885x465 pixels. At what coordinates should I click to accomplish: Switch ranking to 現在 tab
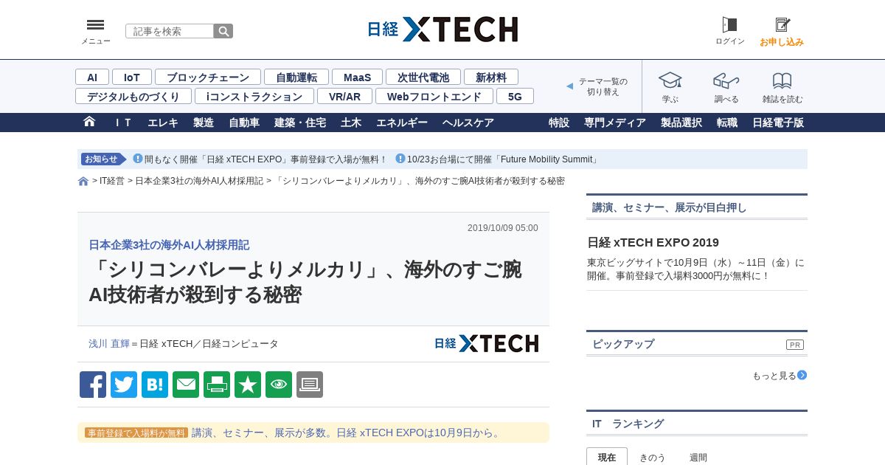607,457
